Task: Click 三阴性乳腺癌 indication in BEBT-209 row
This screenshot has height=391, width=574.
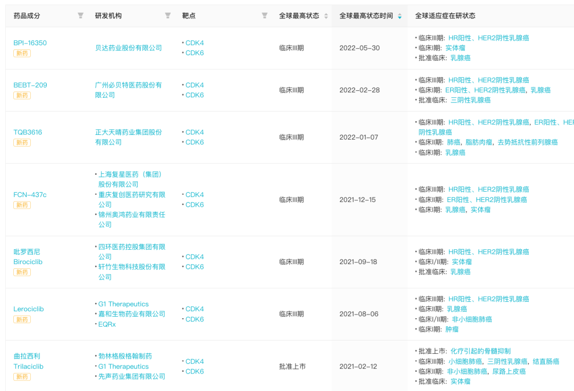Action: coord(470,100)
